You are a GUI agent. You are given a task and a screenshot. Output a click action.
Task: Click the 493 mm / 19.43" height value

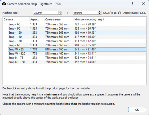tap(85, 33)
